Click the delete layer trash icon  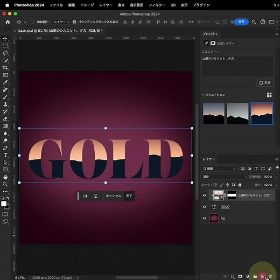point(270,276)
